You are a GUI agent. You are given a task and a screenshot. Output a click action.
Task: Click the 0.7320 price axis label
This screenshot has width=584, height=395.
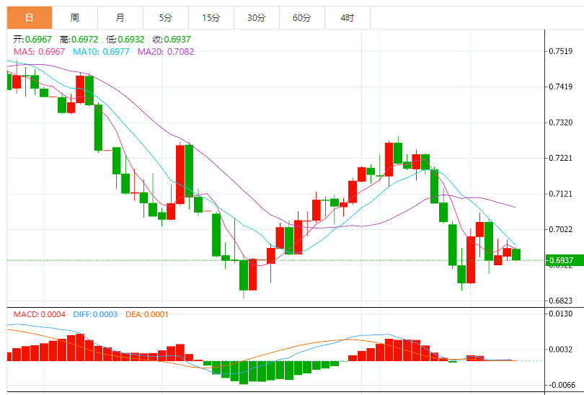click(x=561, y=123)
